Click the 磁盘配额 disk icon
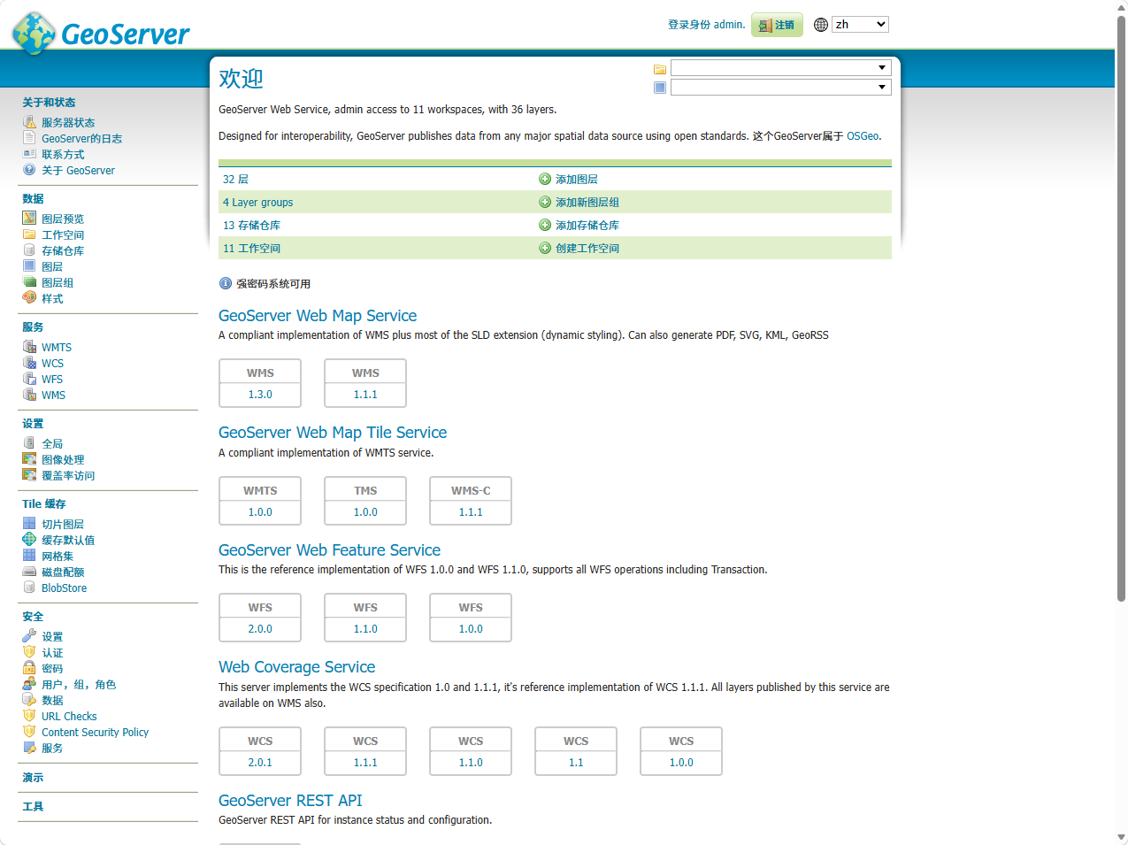 pos(29,572)
